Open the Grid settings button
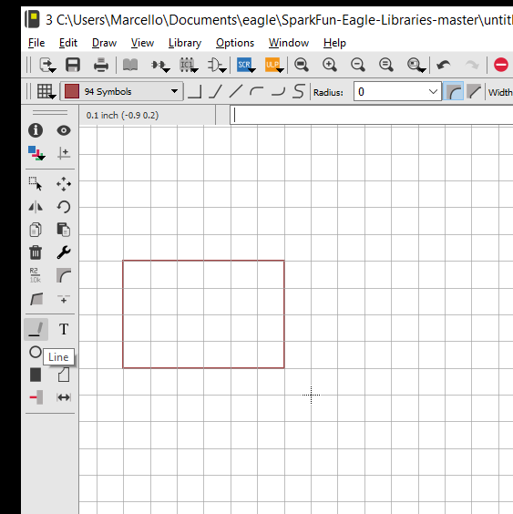The image size is (513, 514). click(46, 91)
